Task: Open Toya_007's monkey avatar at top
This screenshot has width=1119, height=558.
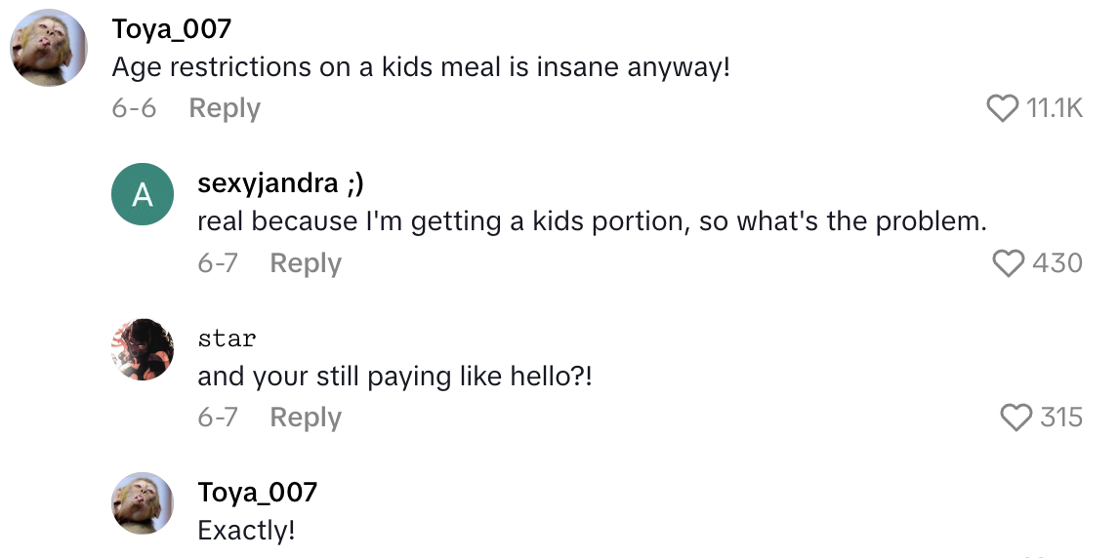Action: coord(49,48)
